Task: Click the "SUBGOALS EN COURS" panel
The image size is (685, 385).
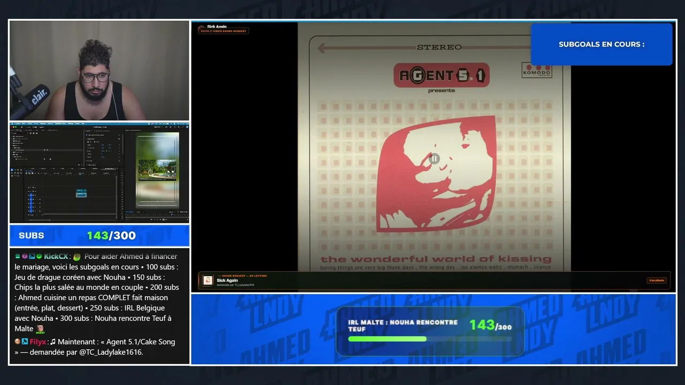Action: pyautogui.click(x=602, y=44)
